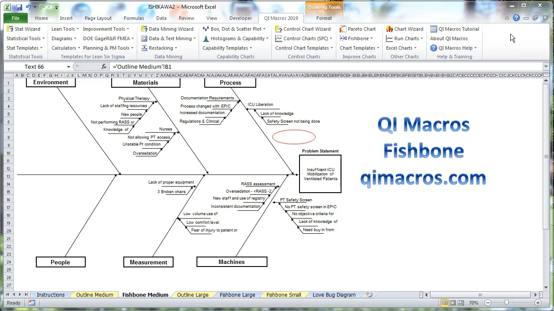Open Control Charts (SPC) menu
554x311 pixels.
[x=304, y=38]
